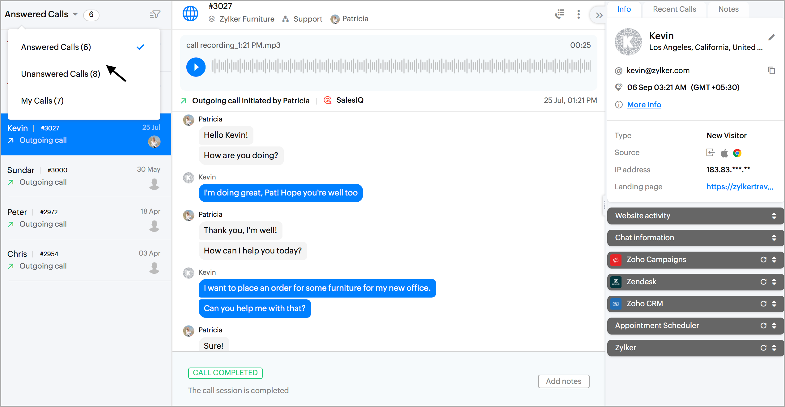785x407 pixels.
Task: Expand the Chat information section
Action: click(774, 238)
